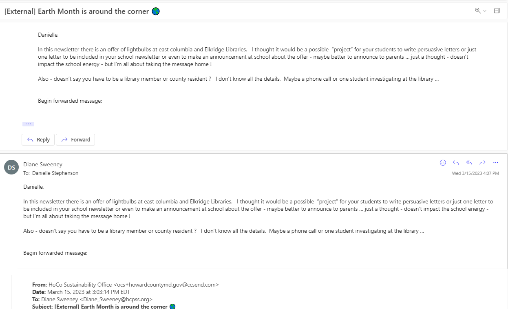Image resolution: width=508 pixels, height=309 pixels.
Task: Click the Wed 3/15/2023 4:07 PM timestamp
Action: 475,173
